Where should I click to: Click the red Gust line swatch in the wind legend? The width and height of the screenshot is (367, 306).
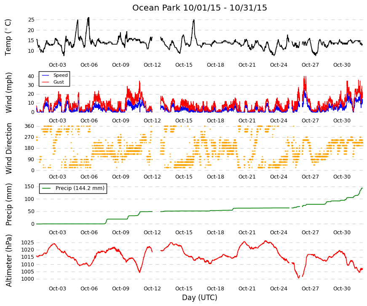coord(46,82)
